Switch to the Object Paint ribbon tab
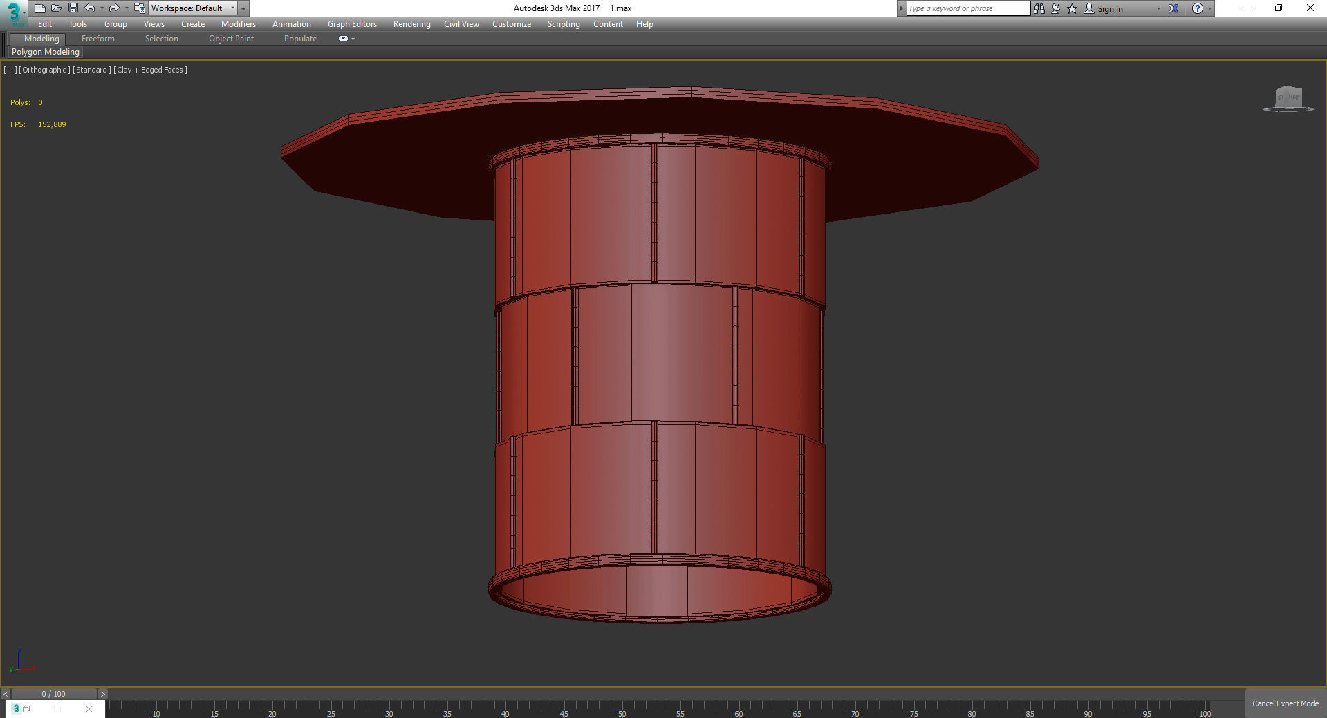This screenshot has width=1327, height=718. click(231, 39)
